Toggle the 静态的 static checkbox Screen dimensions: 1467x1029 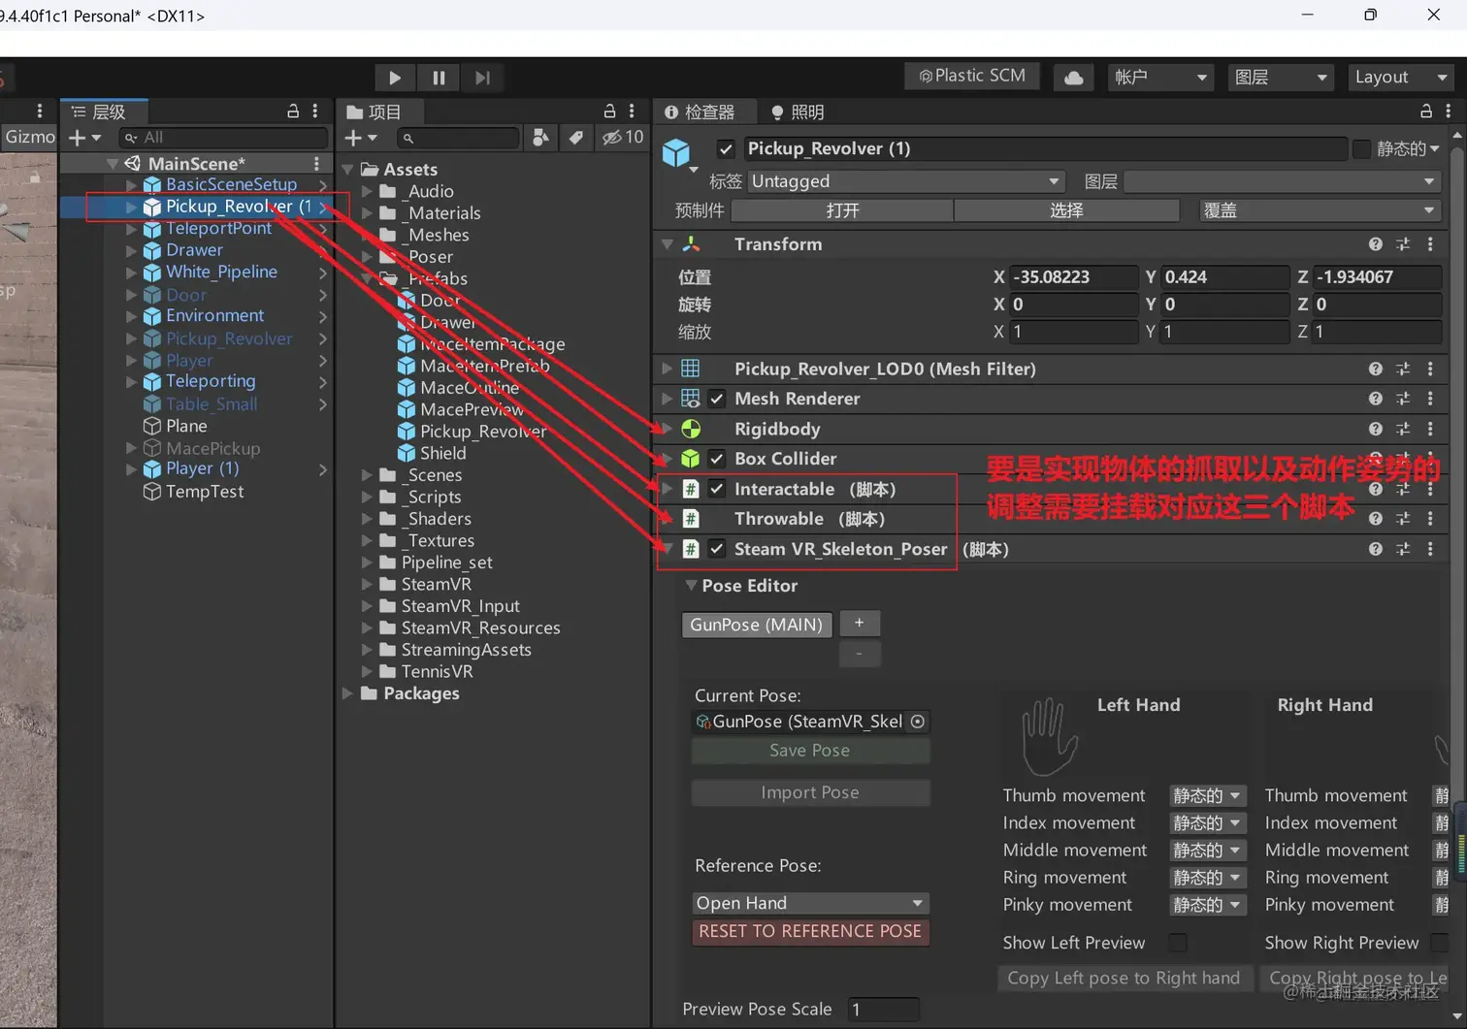(1361, 148)
